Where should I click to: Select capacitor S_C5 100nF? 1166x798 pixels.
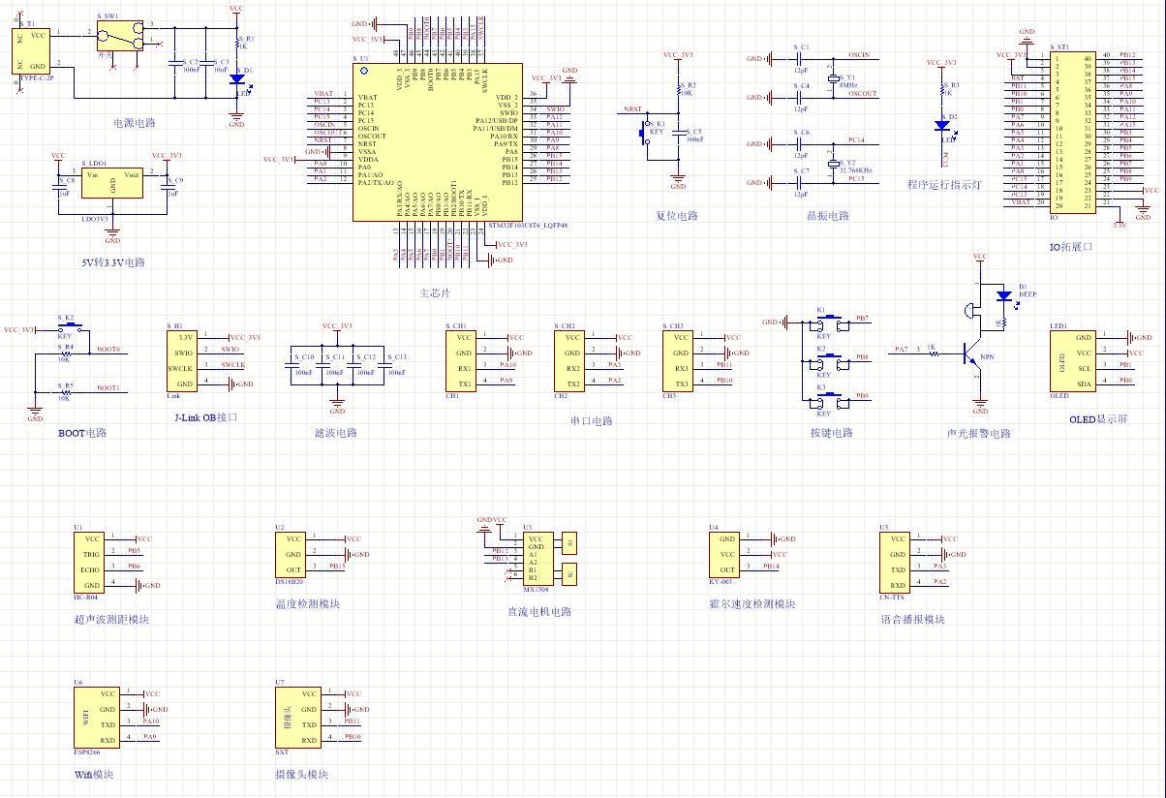coord(679,134)
